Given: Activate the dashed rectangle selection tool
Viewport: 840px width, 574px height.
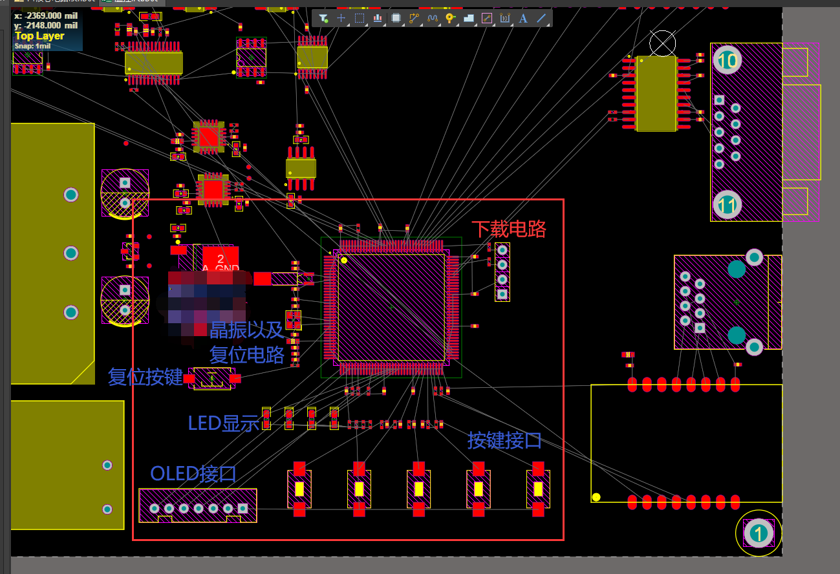Looking at the screenshot, I should click(x=360, y=19).
